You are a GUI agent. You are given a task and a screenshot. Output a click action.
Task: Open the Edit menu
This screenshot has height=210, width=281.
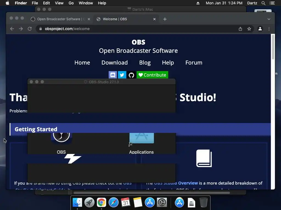[x=46, y=3]
